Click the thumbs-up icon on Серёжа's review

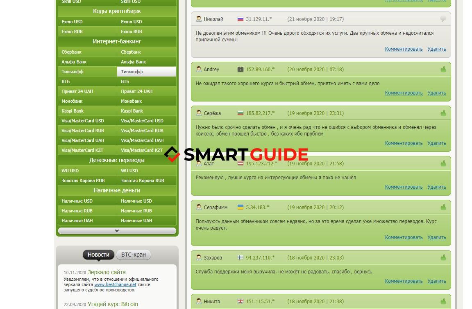[x=443, y=113]
